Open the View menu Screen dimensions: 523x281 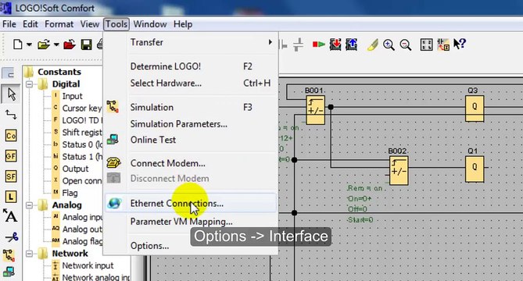(89, 24)
